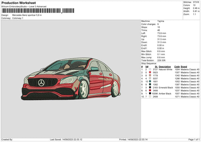Select the 'Emerald Black' description text
201x142 pixels.
coord(166,87)
